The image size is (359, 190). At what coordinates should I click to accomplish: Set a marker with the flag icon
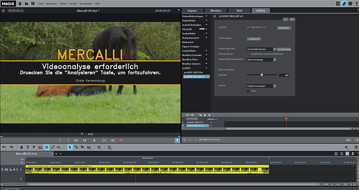click(34, 147)
